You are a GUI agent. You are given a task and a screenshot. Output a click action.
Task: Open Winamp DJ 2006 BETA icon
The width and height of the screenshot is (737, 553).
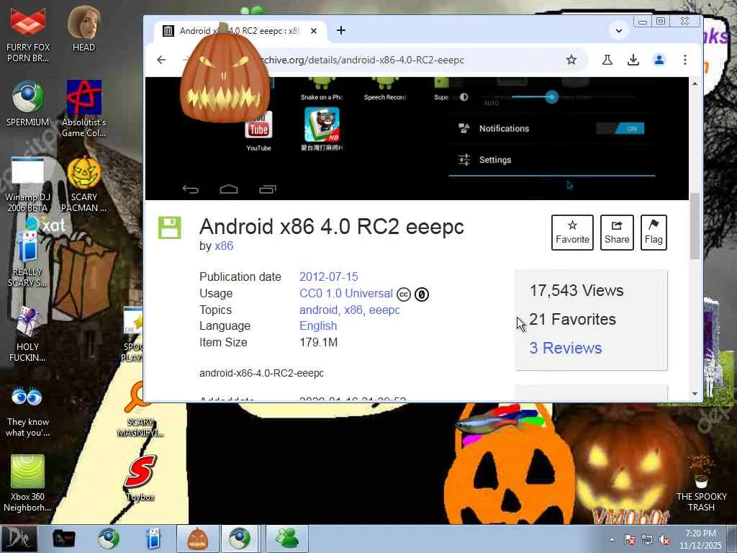pyautogui.click(x=27, y=184)
